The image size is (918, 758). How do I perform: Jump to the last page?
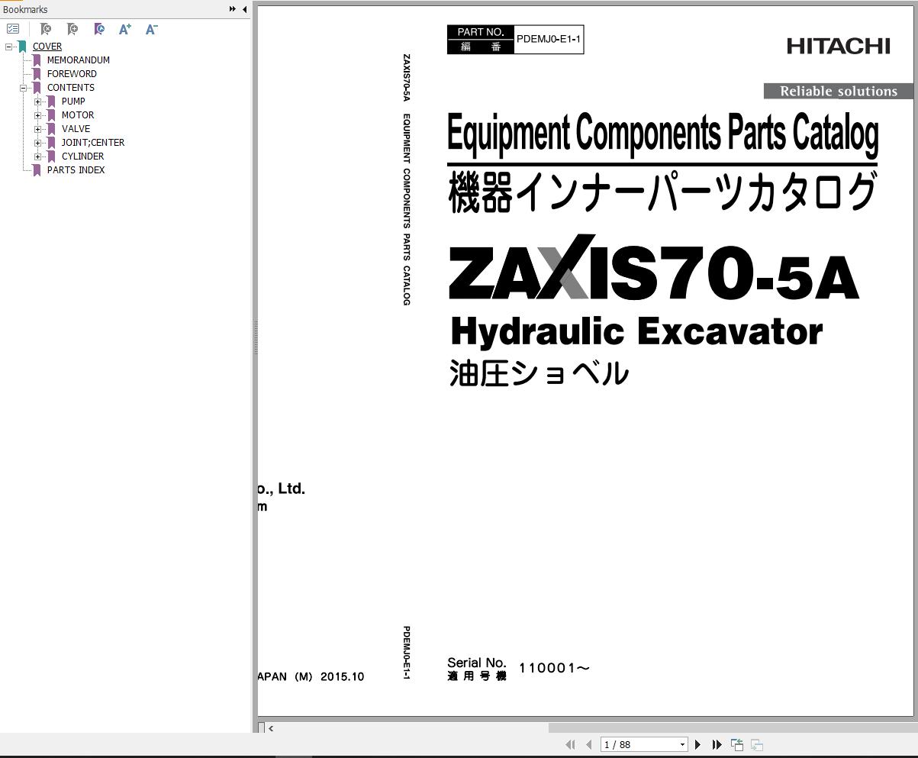point(717,744)
